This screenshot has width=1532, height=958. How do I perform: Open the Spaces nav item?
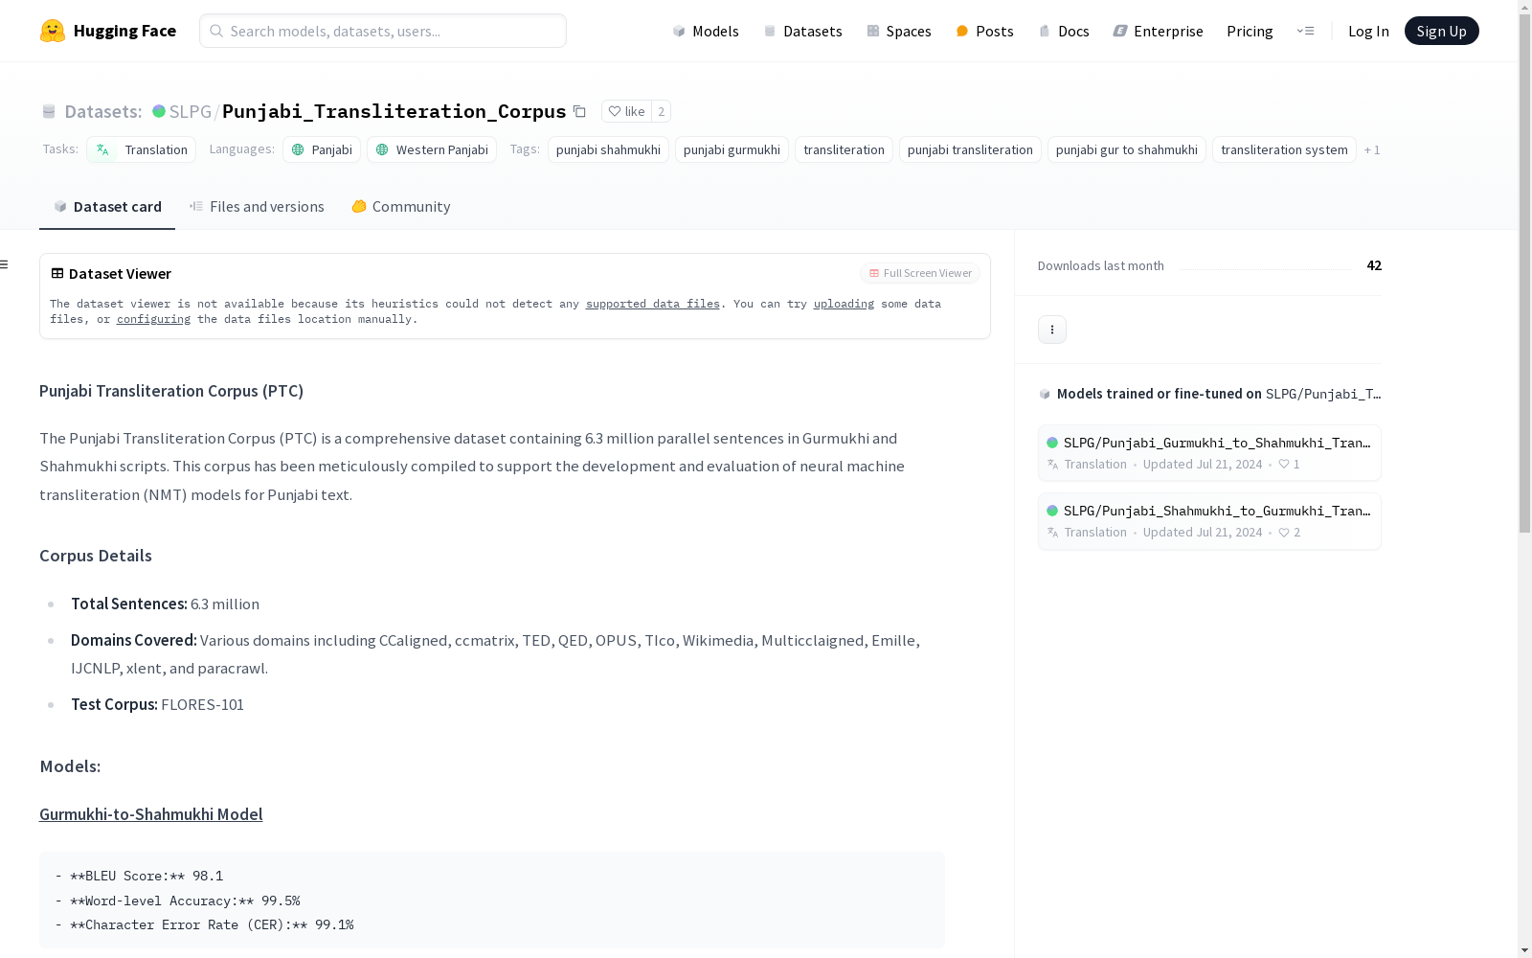pos(899,31)
